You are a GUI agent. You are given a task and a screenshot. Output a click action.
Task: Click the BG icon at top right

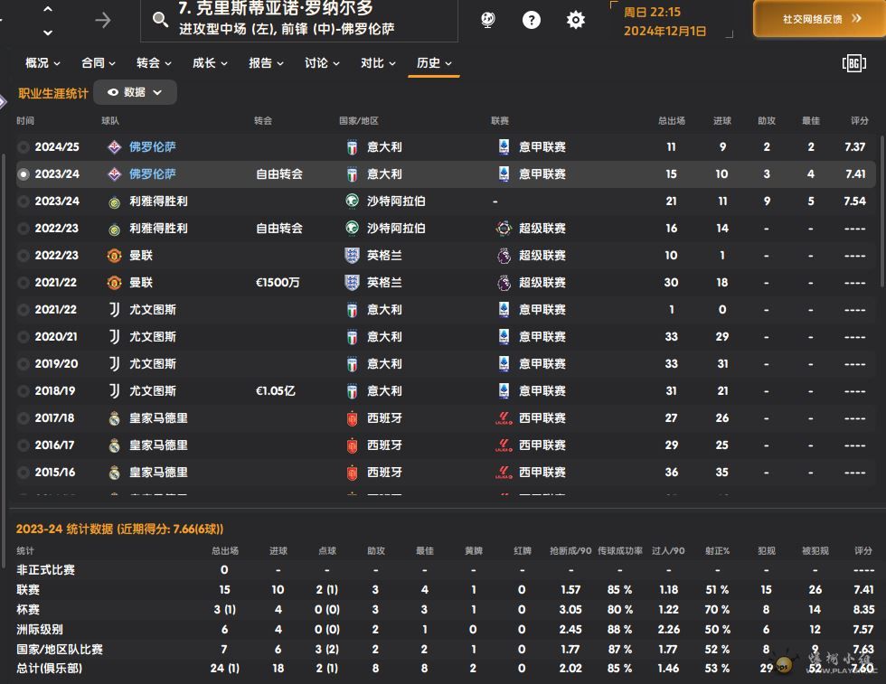(x=853, y=62)
